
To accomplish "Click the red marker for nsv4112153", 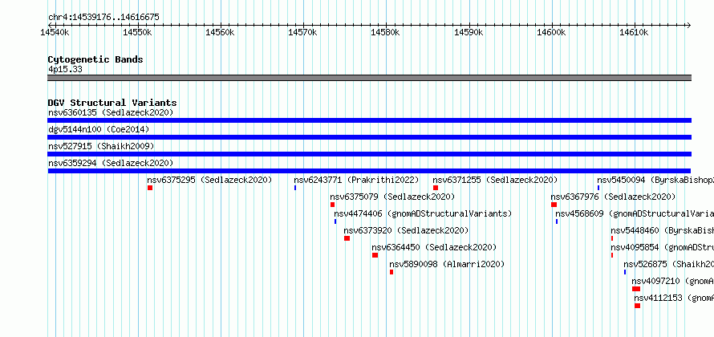I will (x=637, y=306).
